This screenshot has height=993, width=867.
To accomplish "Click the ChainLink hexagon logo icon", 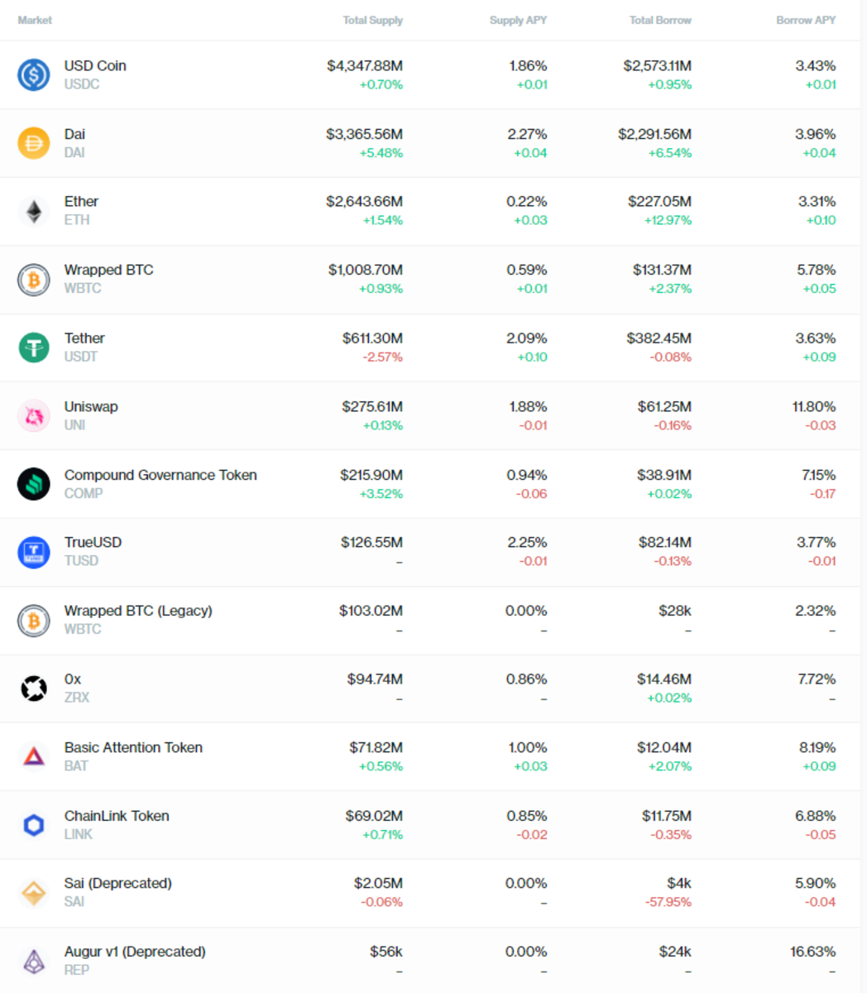I will point(34,824).
